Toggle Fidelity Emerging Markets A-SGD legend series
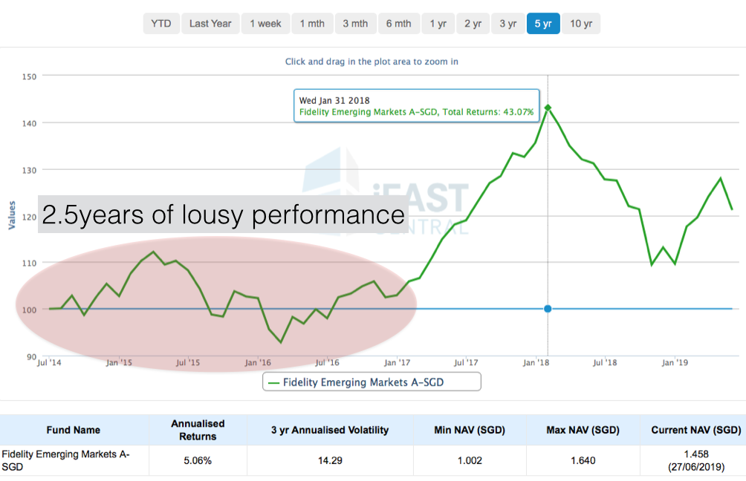The width and height of the screenshot is (746, 481). click(x=372, y=382)
